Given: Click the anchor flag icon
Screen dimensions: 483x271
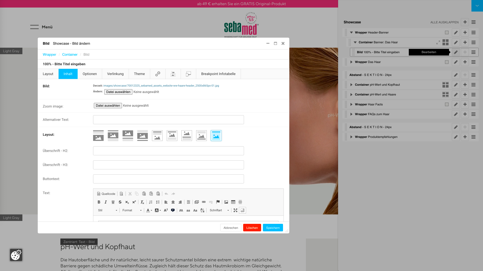Looking at the screenshot, I should [x=218, y=202].
